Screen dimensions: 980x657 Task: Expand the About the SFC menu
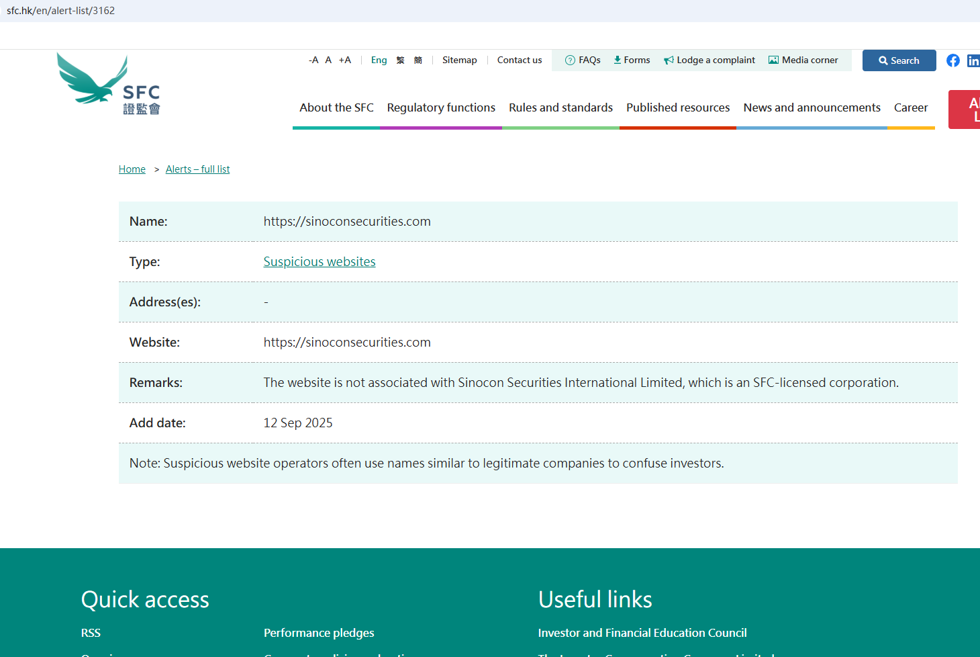coord(336,107)
